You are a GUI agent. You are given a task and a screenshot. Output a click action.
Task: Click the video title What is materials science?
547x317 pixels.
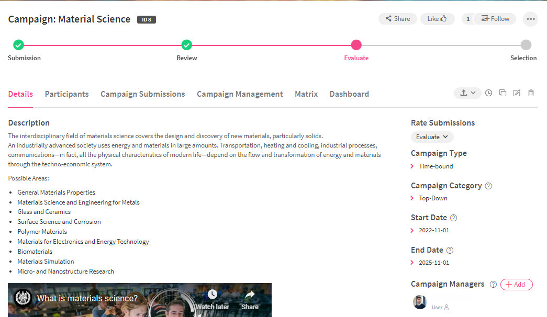click(x=87, y=299)
